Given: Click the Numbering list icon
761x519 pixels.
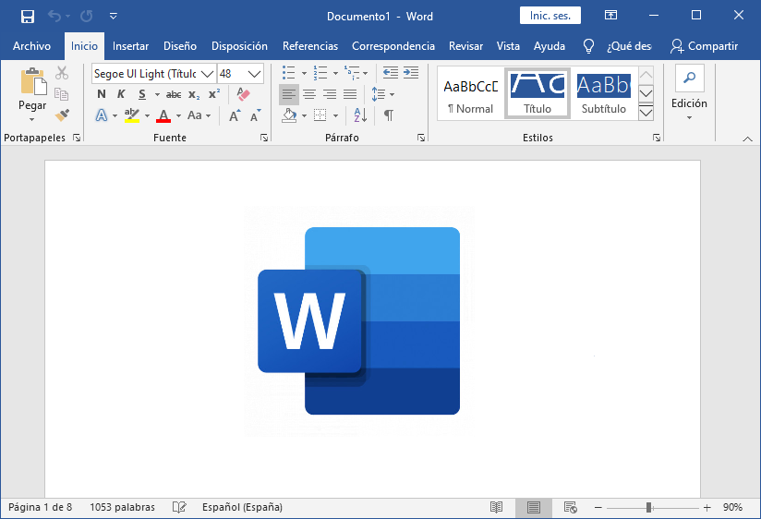Looking at the screenshot, I should pyautogui.click(x=320, y=73).
